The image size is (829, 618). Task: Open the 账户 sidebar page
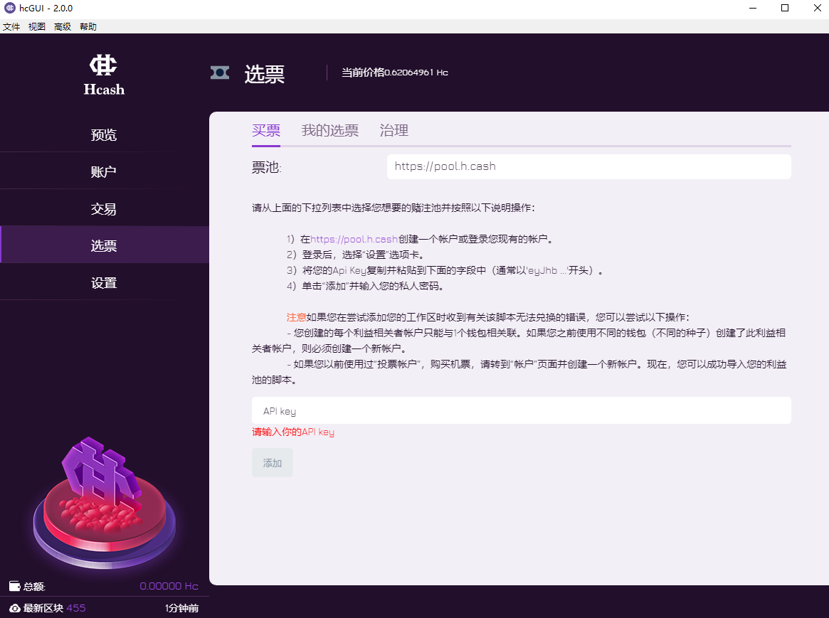(105, 171)
